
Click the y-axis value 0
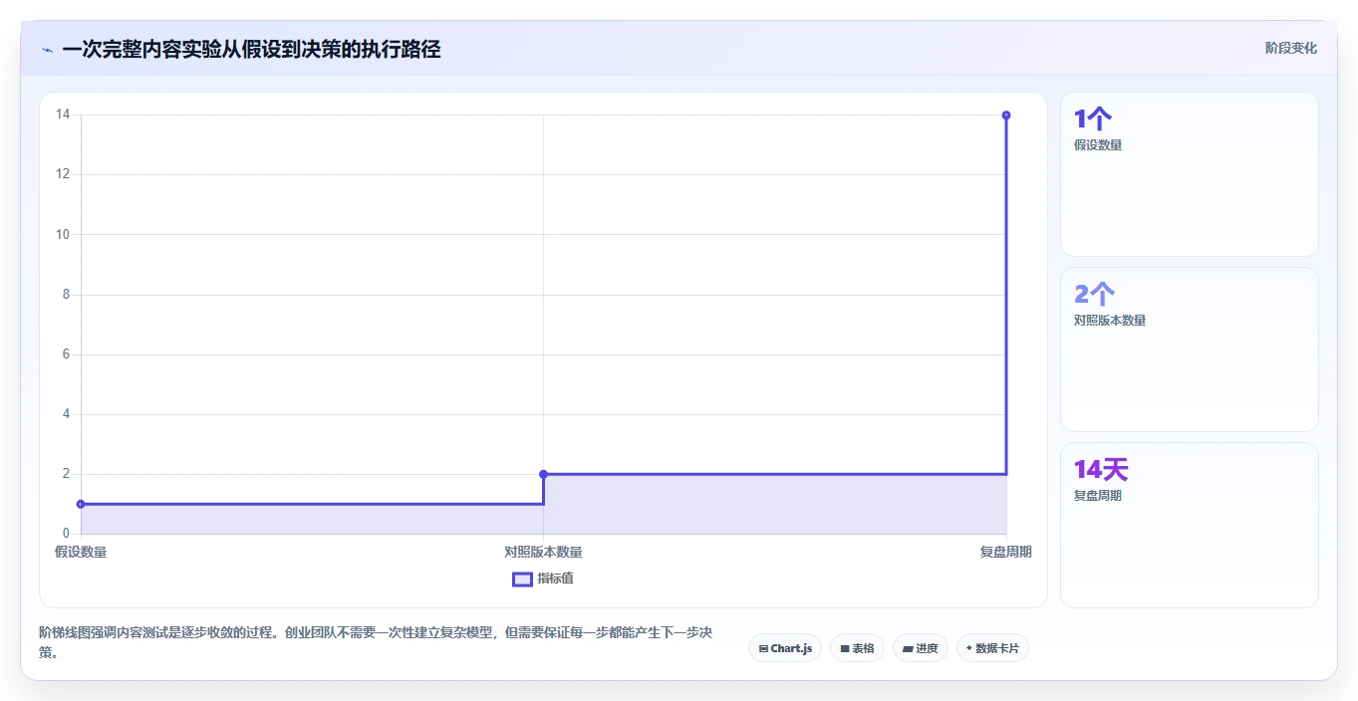click(x=66, y=534)
